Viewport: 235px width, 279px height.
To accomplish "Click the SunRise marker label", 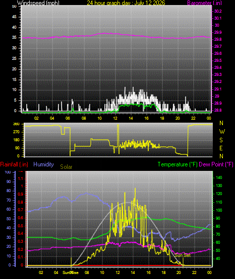I will (70, 272).
